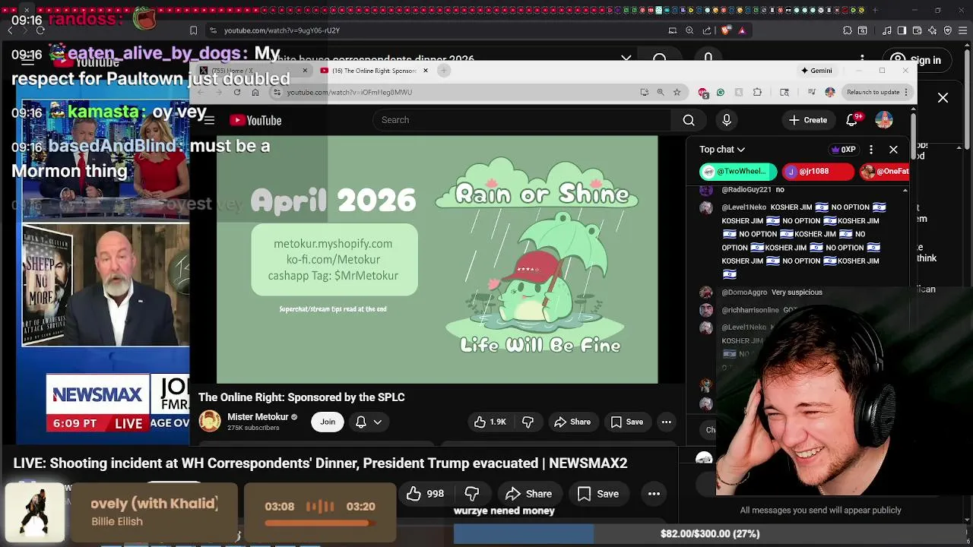Open Relaunch to update Chrome menu
Screen dimensions: 973x547
[x=877, y=92]
